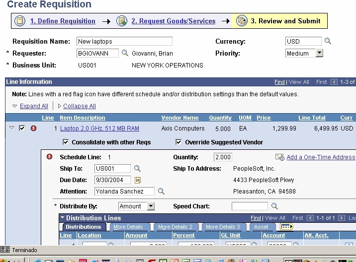Open the Speed Chart lookup magnifier
356x262 pixels.
point(274,206)
